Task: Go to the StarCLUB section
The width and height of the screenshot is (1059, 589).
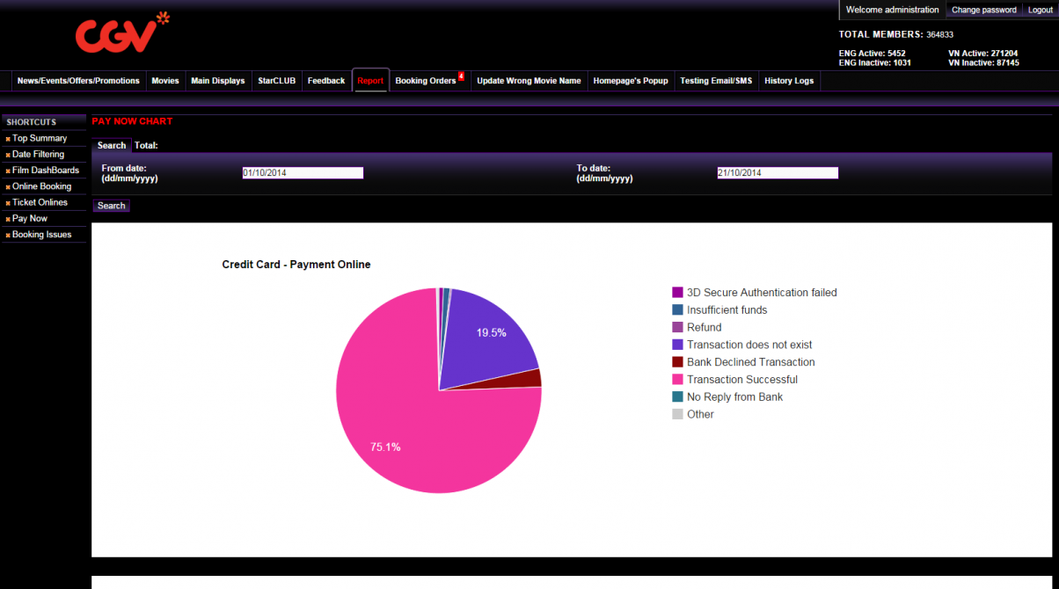Action: [276, 81]
